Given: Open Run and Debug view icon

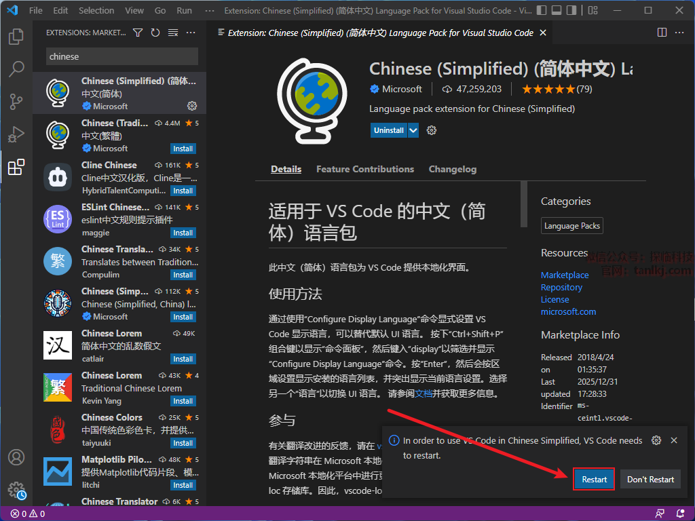Looking at the screenshot, I should (16, 134).
